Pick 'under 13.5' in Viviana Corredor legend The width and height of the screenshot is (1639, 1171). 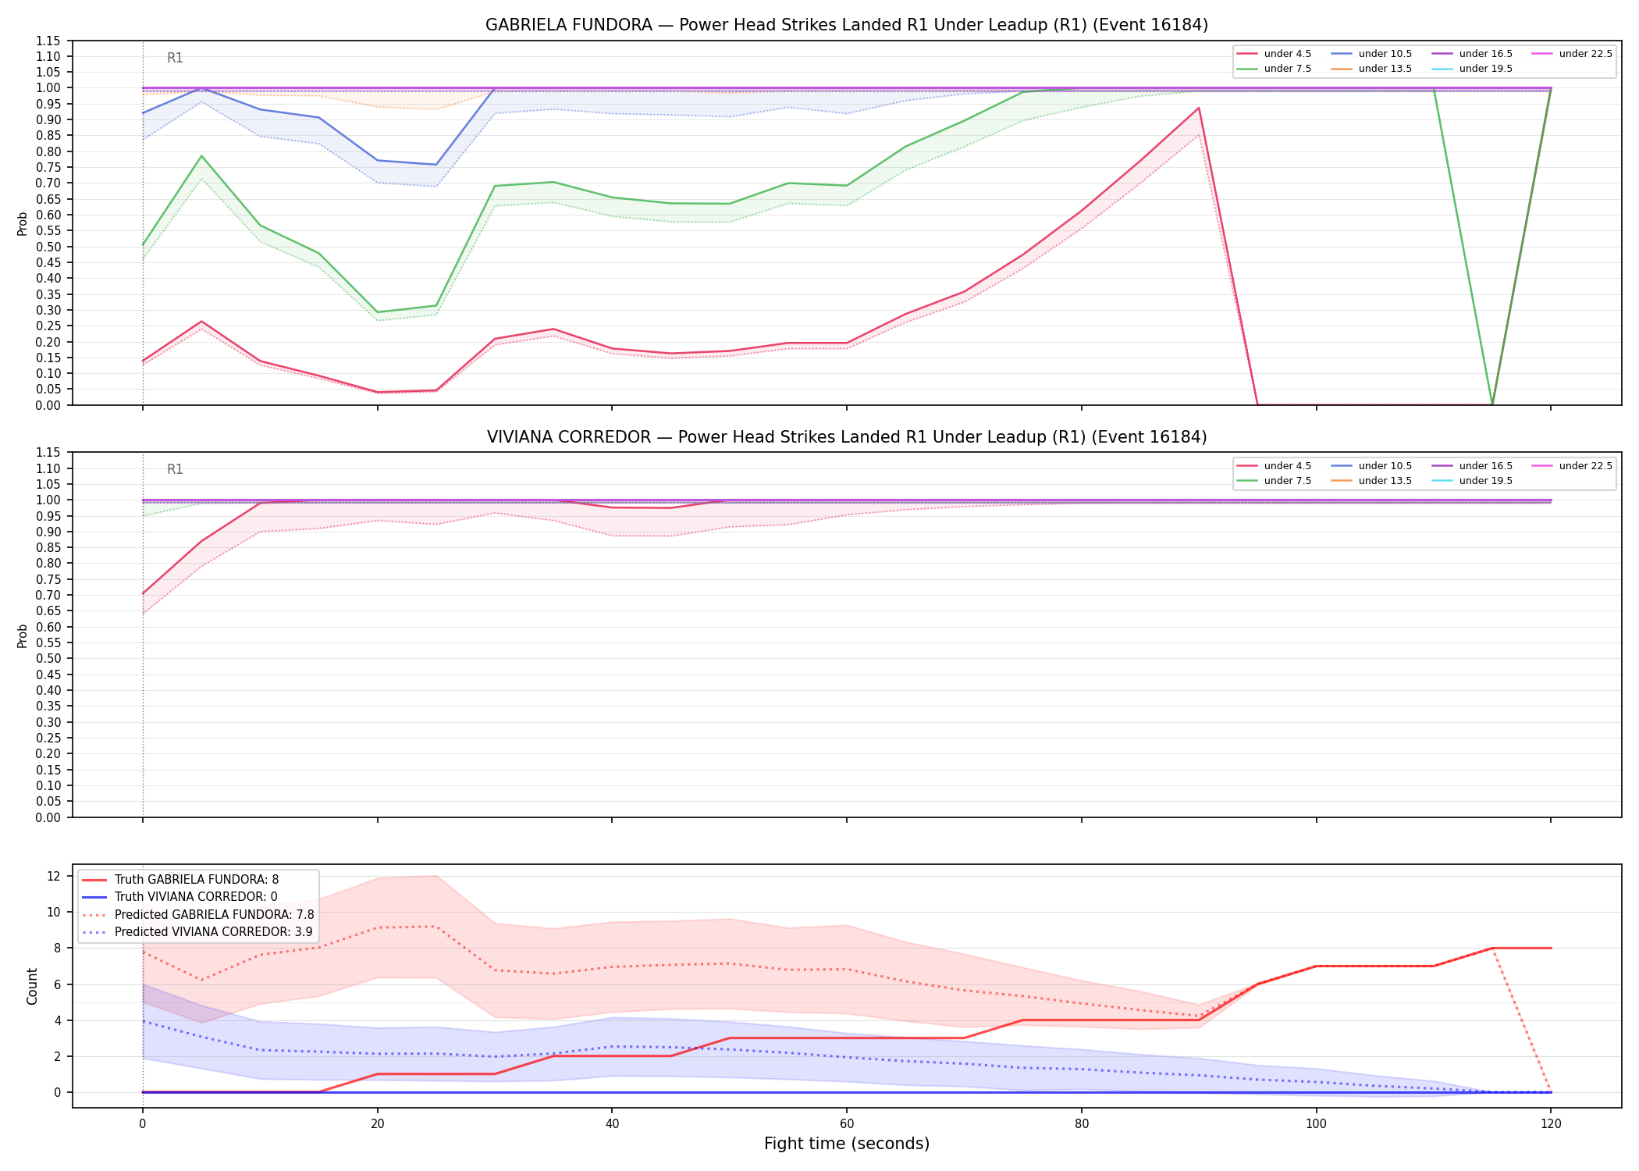pos(1371,481)
